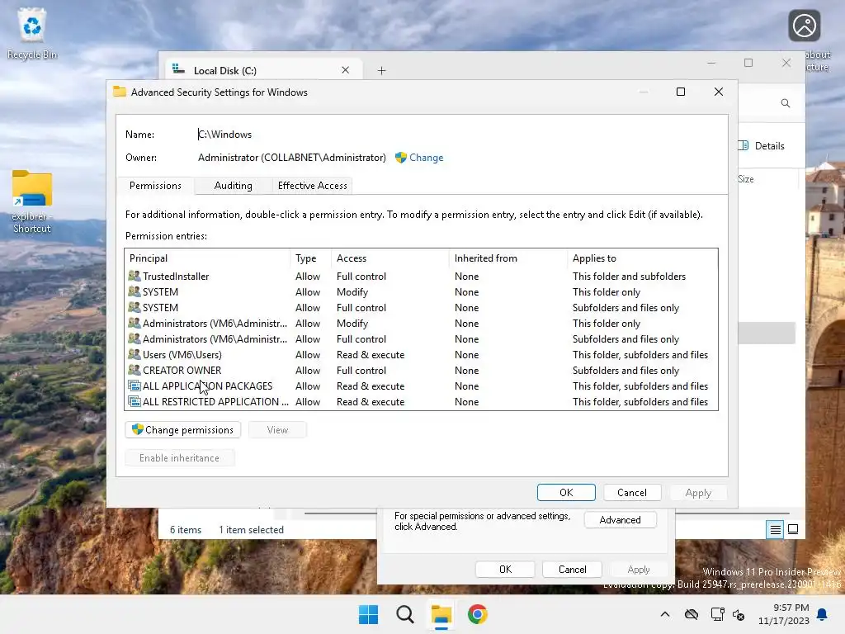Click the user profile icon on desktop
845x634 pixels.
point(804,26)
